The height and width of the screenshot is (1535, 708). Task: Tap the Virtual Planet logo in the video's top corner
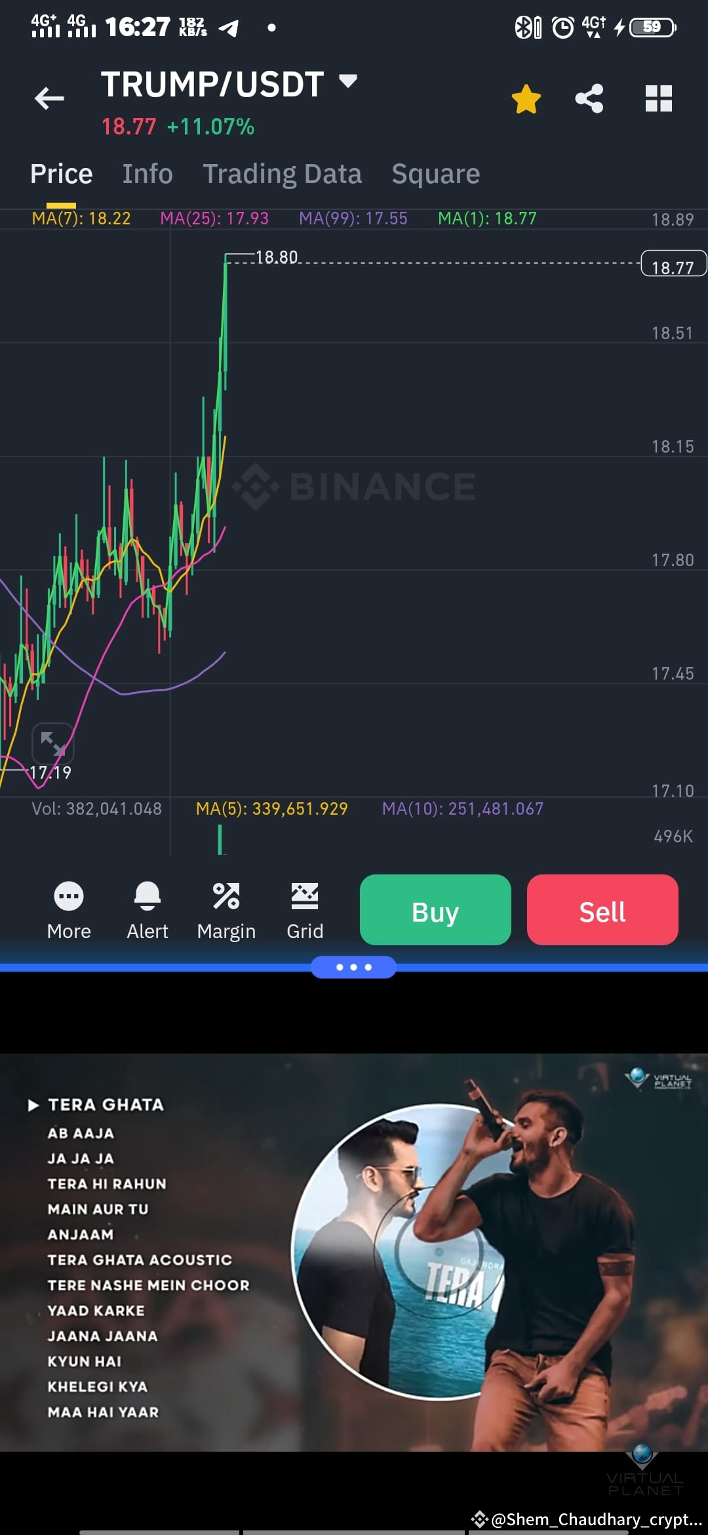[658, 1079]
